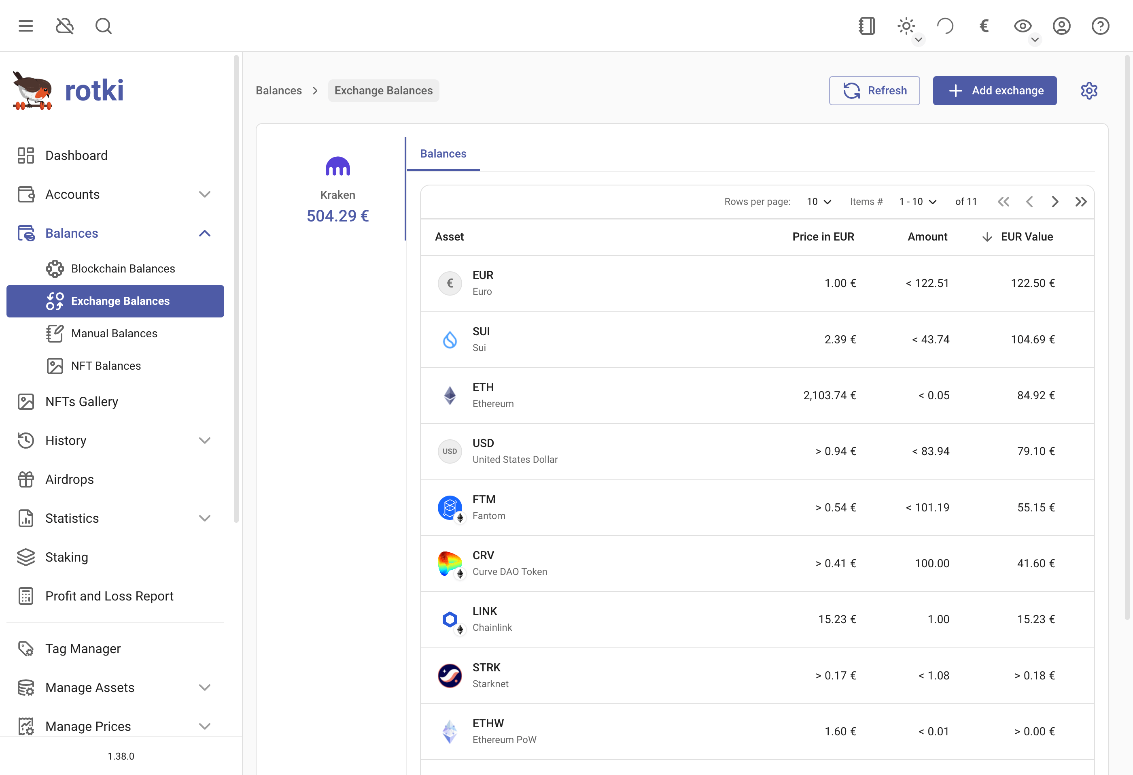This screenshot has height=775, width=1133.
Task: Open Staking layers icon
Action: pos(26,557)
